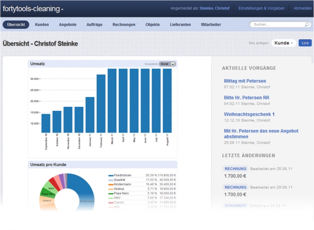The image size is (314, 230).
Task: Click the January 11 revenue bar
Action: coord(90,115)
